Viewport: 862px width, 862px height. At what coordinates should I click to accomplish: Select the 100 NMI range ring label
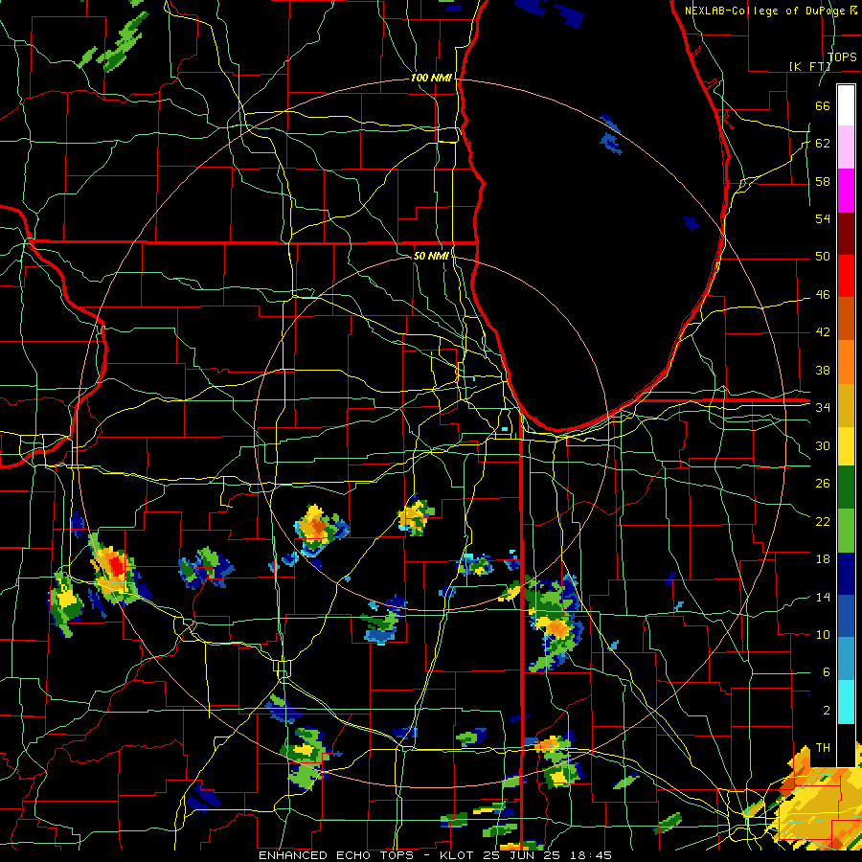(431, 78)
